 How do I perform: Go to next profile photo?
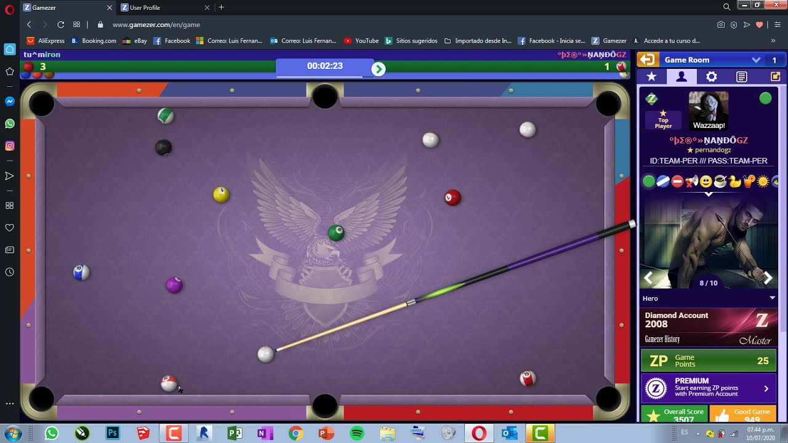[x=768, y=278]
